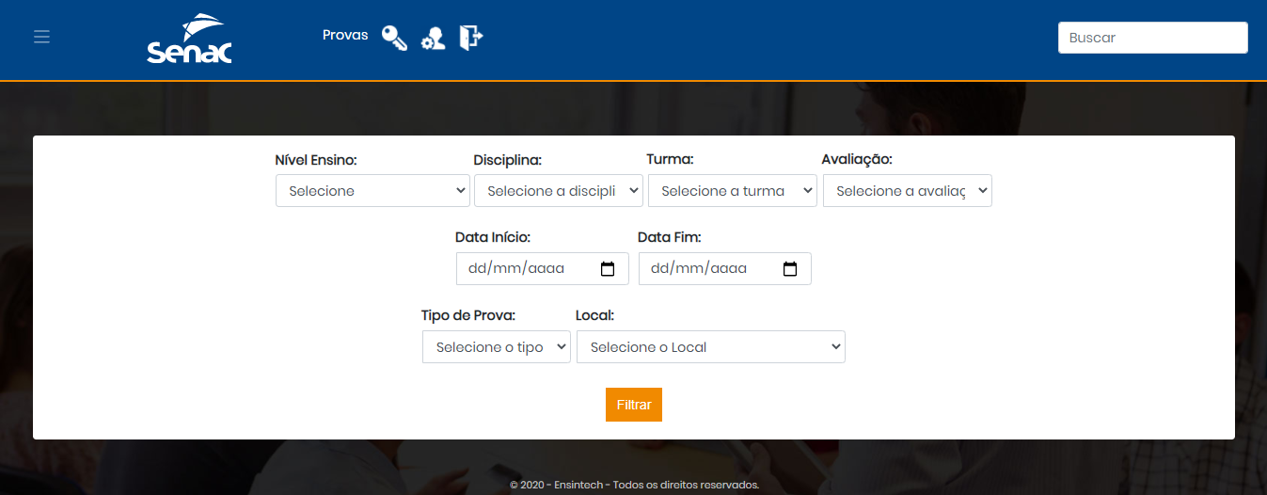Click the Ensintech copyright footer text
Image resolution: width=1267 pixels, height=495 pixels.
tap(634, 486)
